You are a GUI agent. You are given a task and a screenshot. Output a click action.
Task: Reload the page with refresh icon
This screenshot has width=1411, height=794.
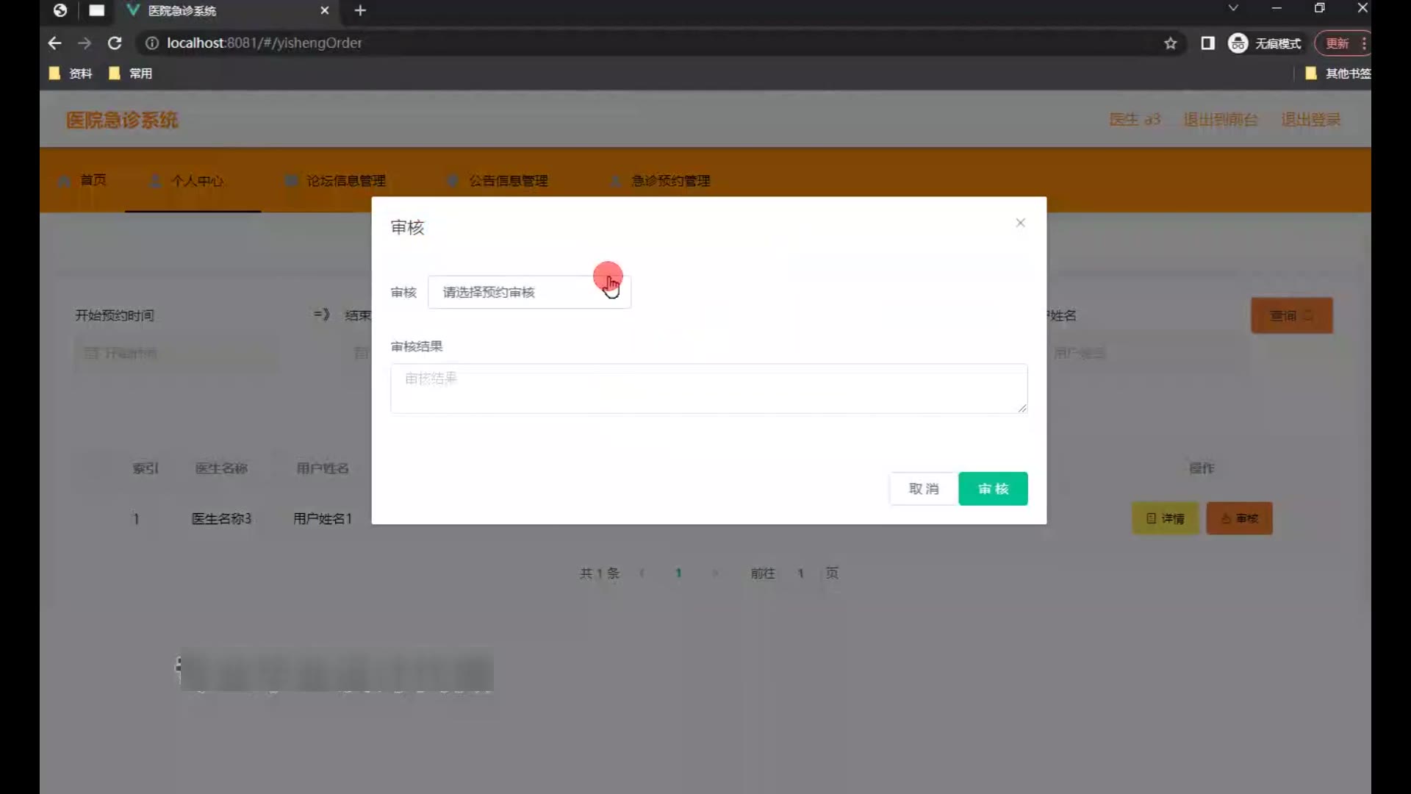[115, 43]
